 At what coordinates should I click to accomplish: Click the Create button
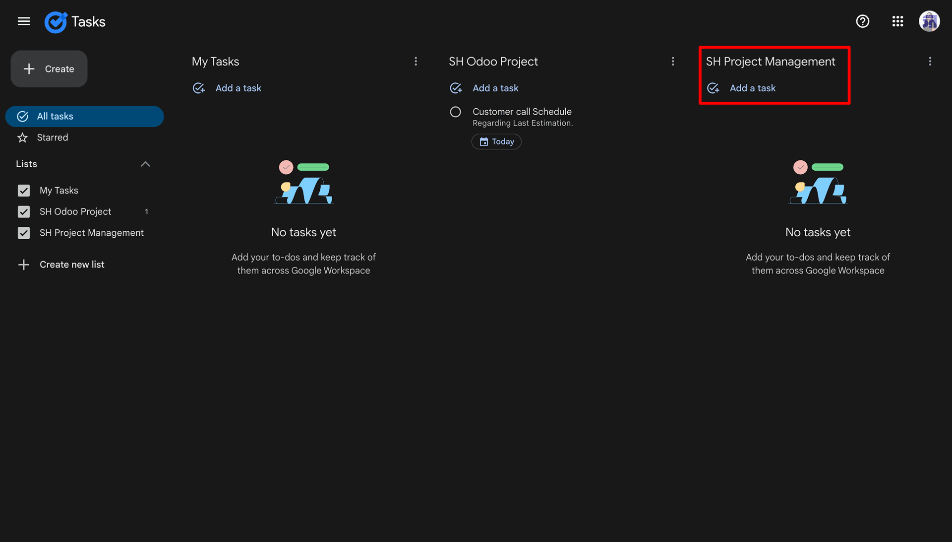point(49,69)
